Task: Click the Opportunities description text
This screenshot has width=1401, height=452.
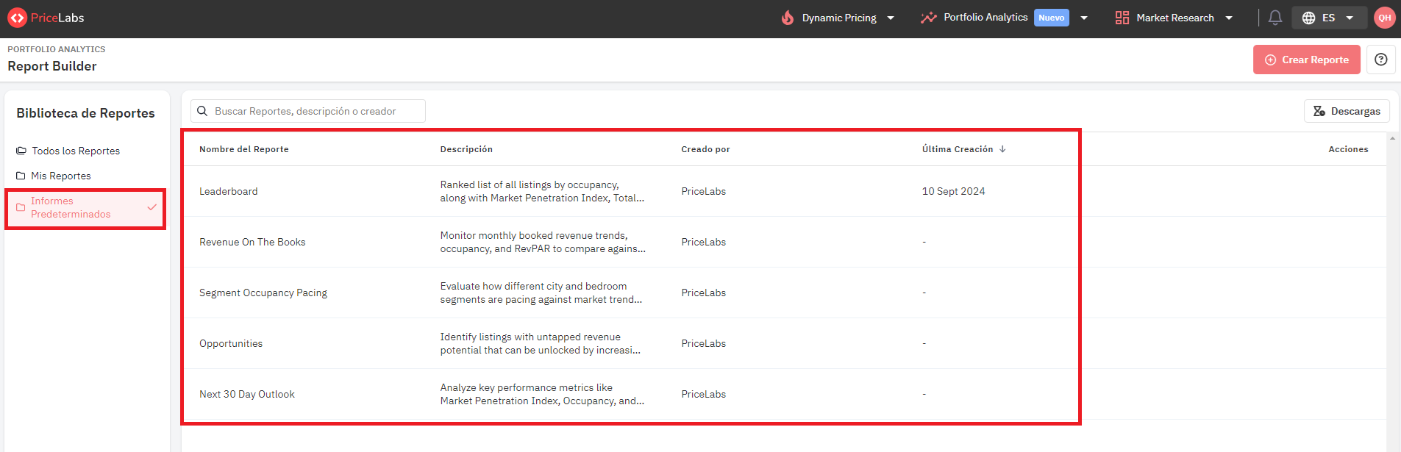Action: click(x=541, y=343)
